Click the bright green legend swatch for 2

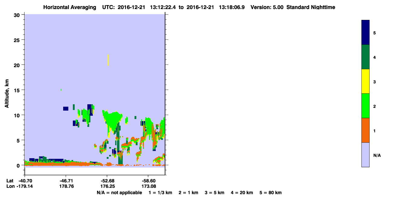pyautogui.click(x=365, y=106)
